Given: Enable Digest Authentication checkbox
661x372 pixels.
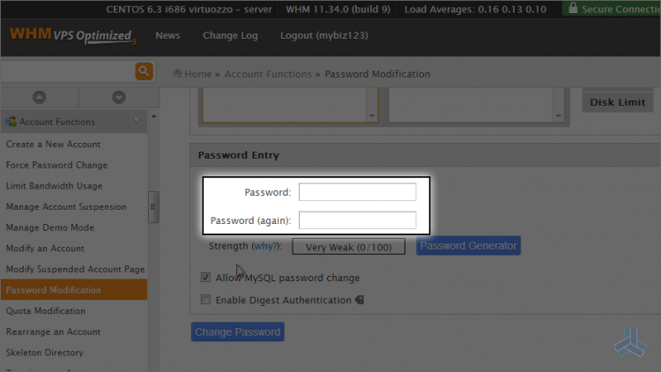Looking at the screenshot, I should click(x=205, y=300).
